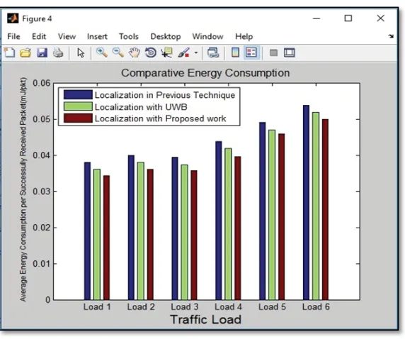Click the dark red Proposed work legend swatch
The image size is (405, 339).
[78, 118]
